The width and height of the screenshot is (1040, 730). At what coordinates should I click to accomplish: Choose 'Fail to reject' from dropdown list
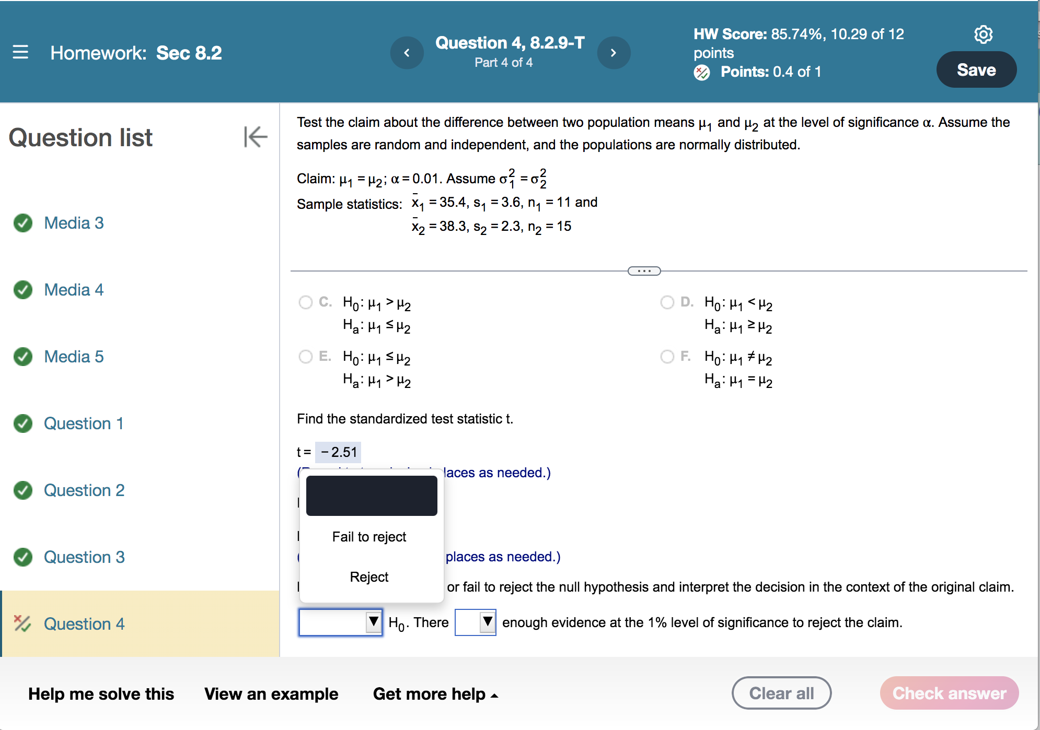tap(369, 537)
